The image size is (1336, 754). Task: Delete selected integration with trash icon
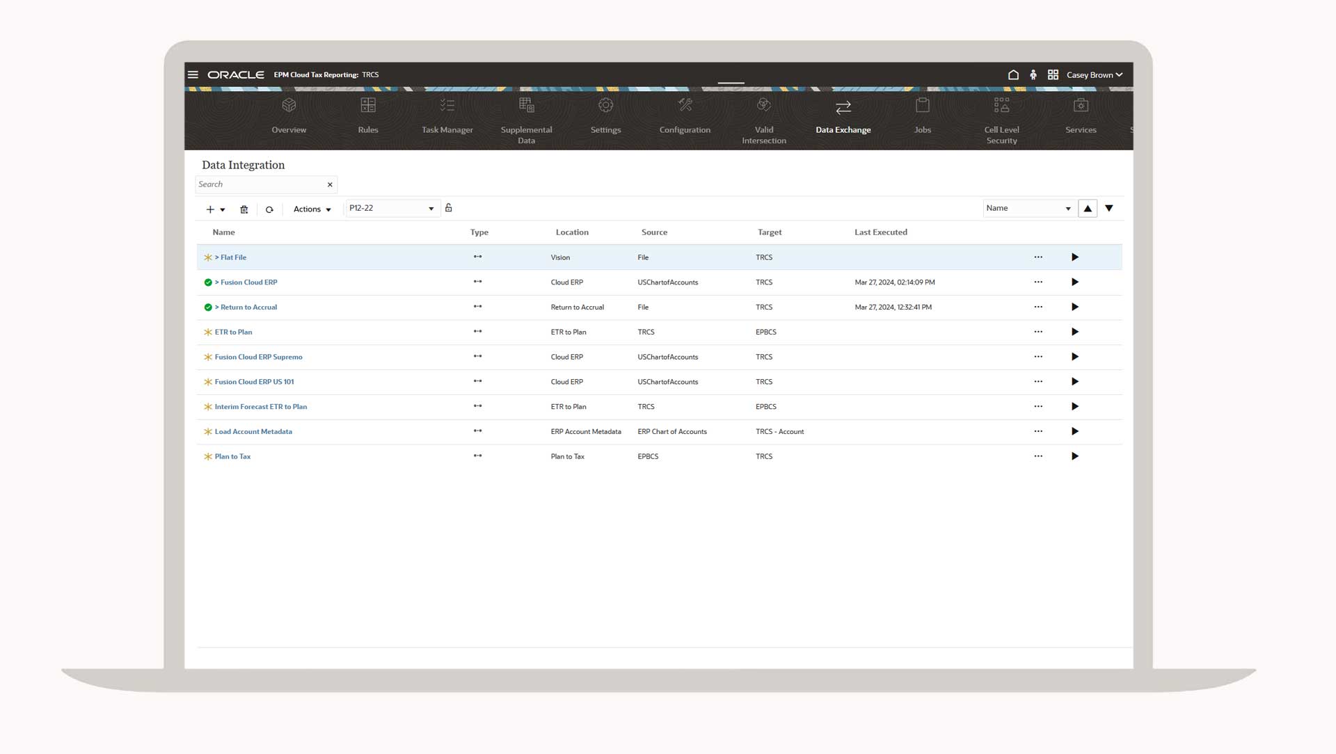click(x=244, y=209)
